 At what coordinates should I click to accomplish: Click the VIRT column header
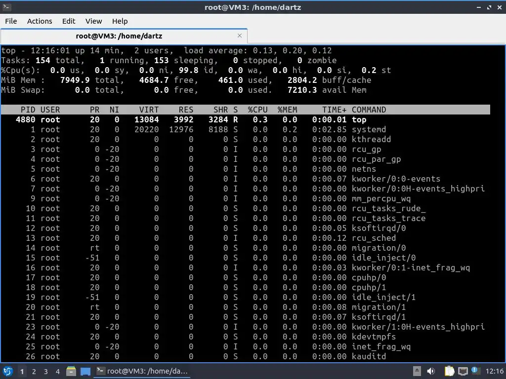coord(149,110)
